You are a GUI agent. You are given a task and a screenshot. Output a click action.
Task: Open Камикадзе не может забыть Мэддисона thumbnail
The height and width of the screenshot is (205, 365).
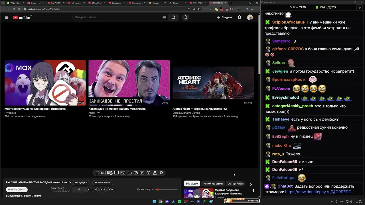tap(129, 83)
